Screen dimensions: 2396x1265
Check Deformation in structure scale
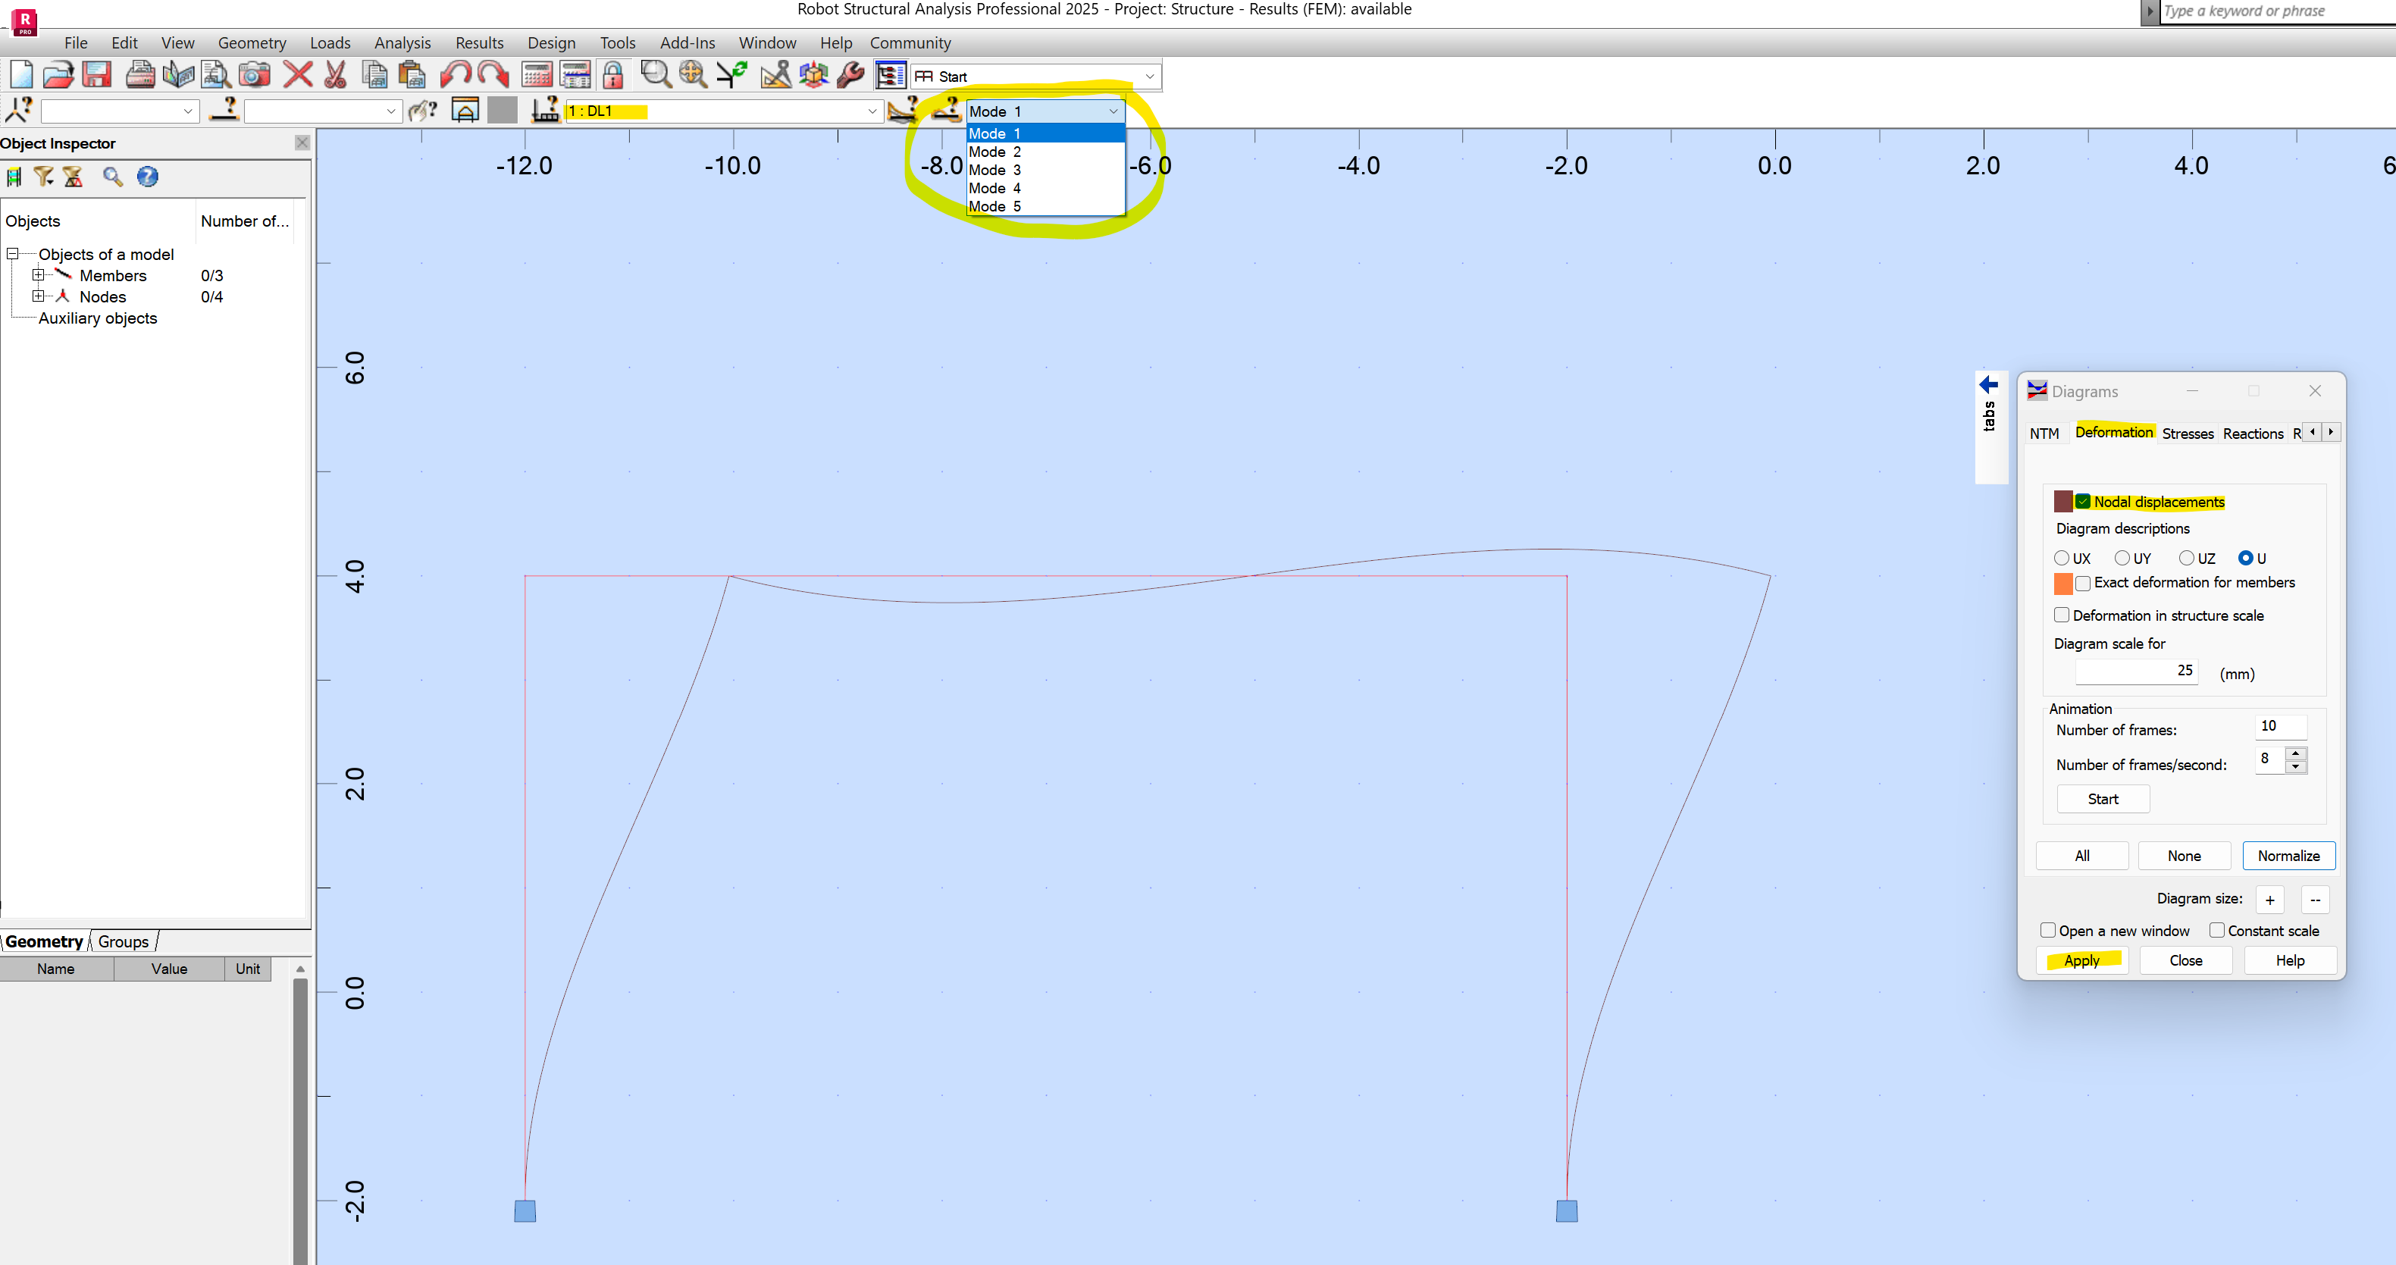[x=2062, y=615]
